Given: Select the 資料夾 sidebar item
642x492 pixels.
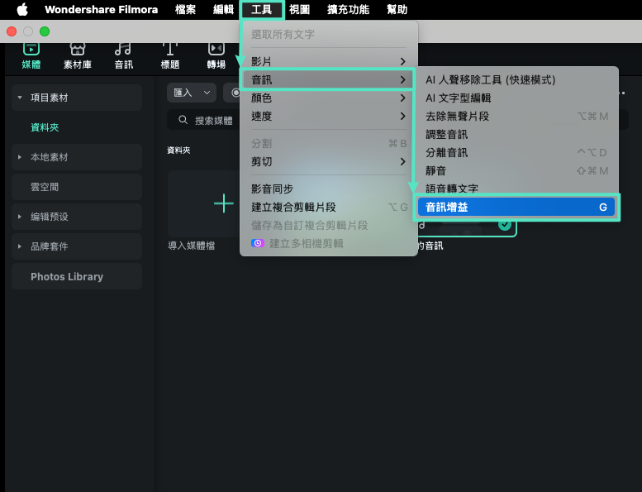Looking at the screenshot, I should [x=45, y=127].
